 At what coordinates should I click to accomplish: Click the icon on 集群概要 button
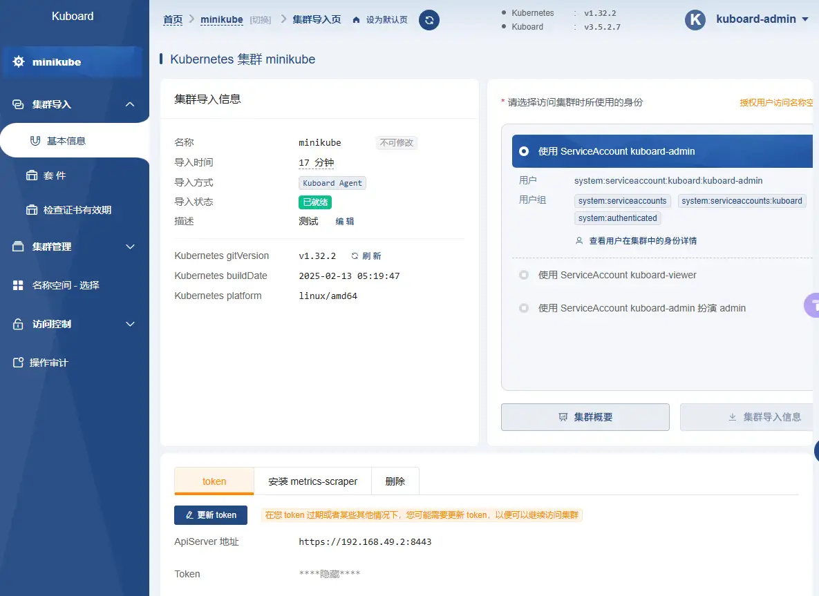point(563,417)
